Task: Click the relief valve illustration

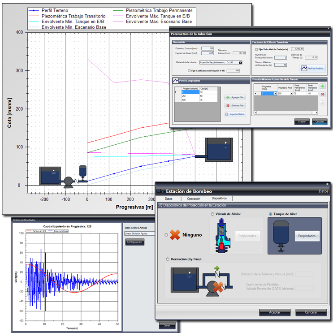Action: 223,236
